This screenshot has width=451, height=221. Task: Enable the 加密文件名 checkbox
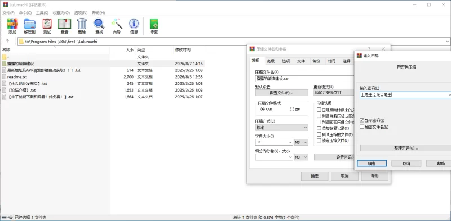coord(362,127)
